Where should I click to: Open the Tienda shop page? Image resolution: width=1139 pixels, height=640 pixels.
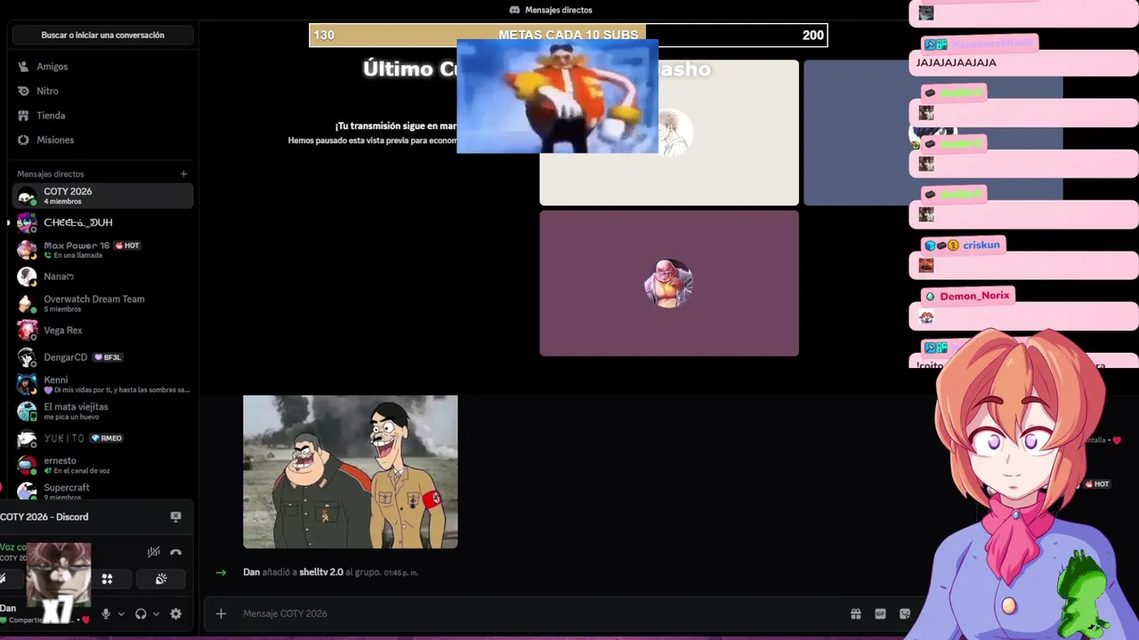102,116
